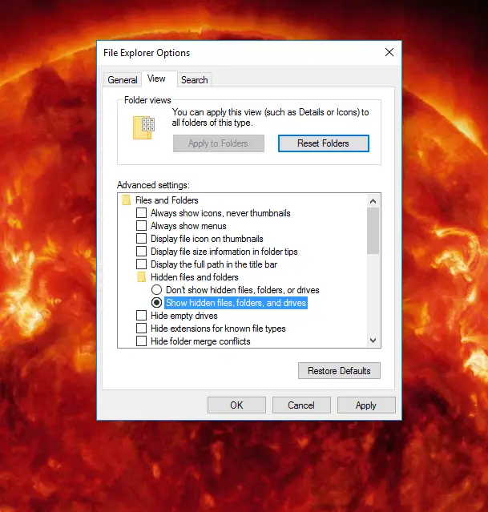
Task: Select Show hidden files, folders, and drives radio
Action: (156, 303)
